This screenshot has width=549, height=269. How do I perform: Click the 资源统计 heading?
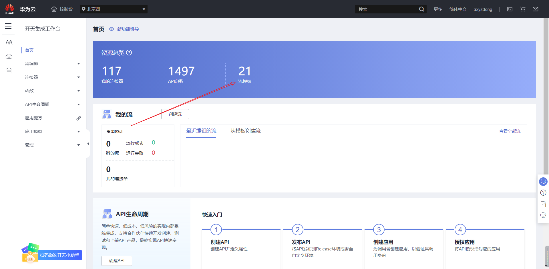(115, 132)
